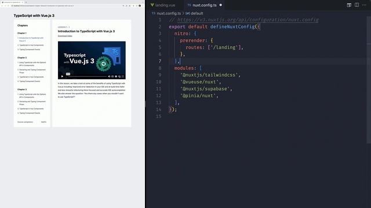Open Chapter 3 TypeScript in Vue Components
Viewport: 371px width, 208px height.
(x=31, y=109)
